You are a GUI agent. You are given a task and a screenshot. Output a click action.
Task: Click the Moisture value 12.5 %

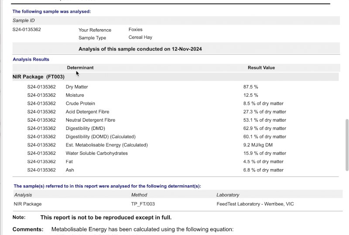[x=250, y=95]
